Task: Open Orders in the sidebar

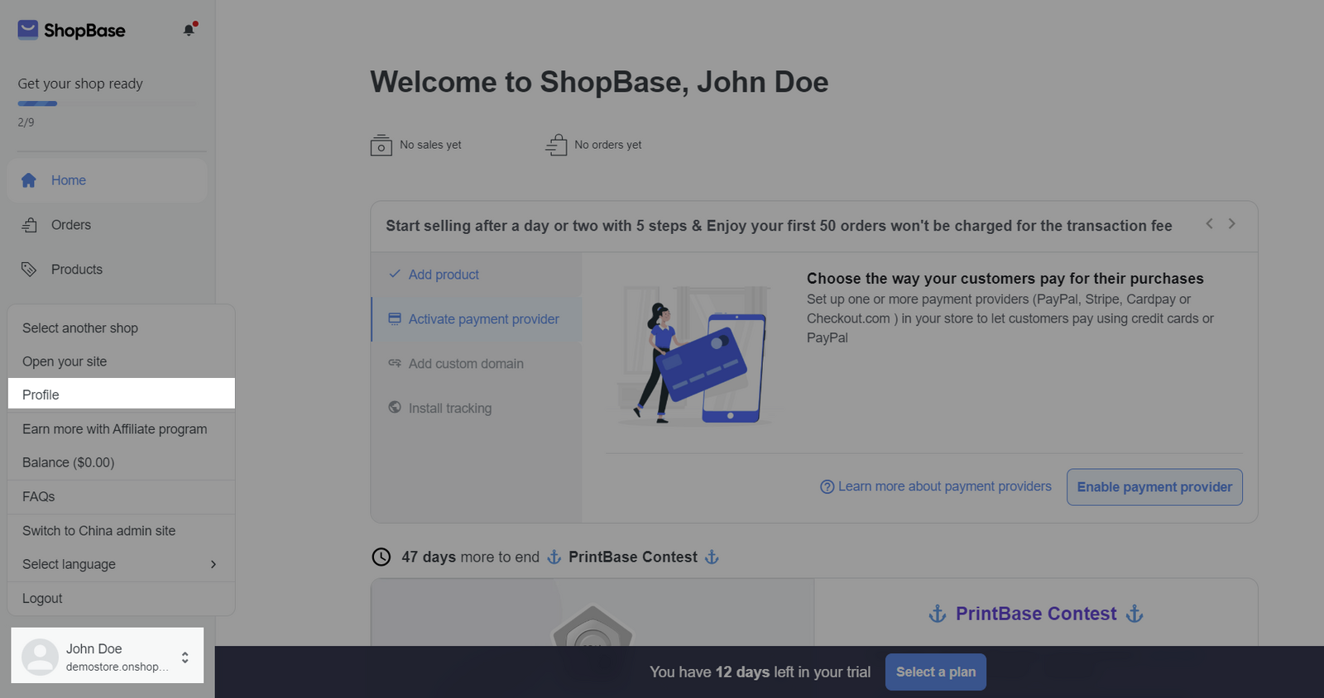Action: [107, 225]
